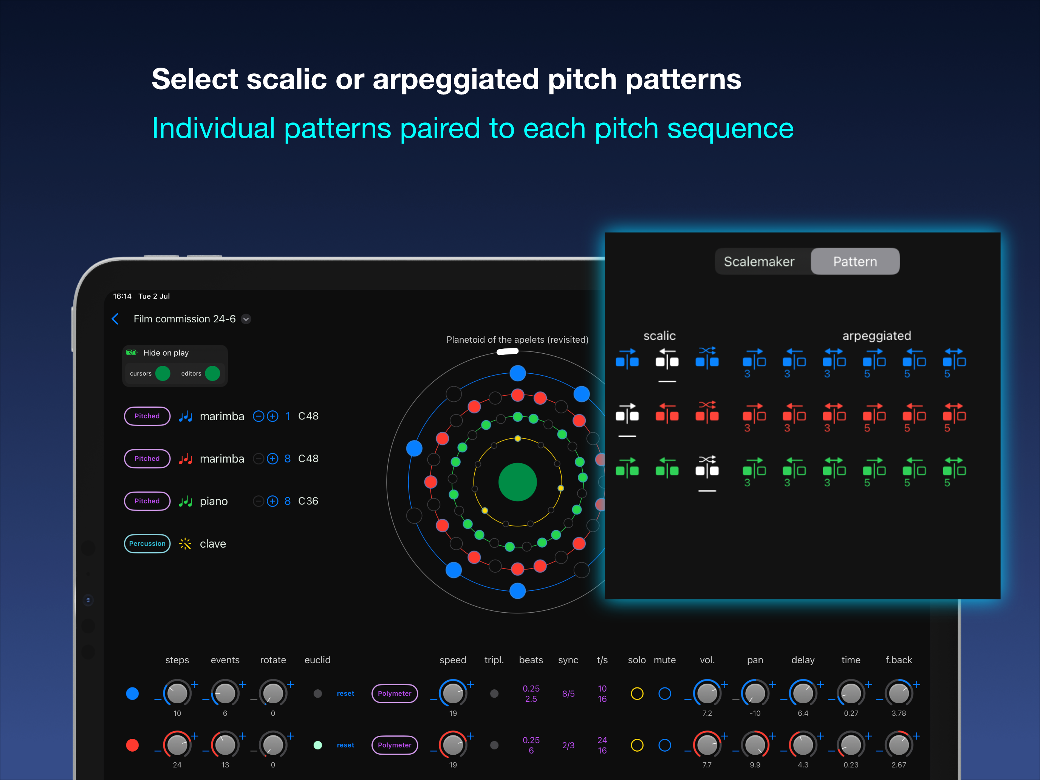Open Pitched type selector for piano
This screenshot has width=1040, height=780.
click(x=147, y=501)
